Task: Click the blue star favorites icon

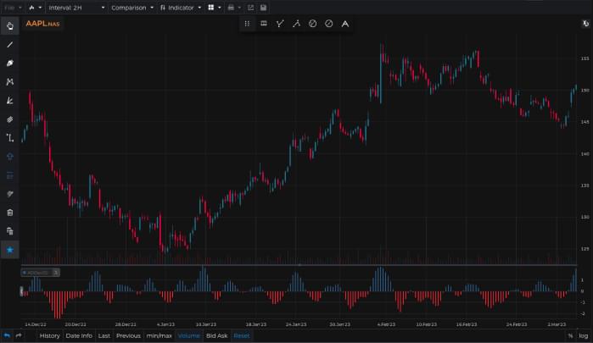Action: tap(10, 250)
